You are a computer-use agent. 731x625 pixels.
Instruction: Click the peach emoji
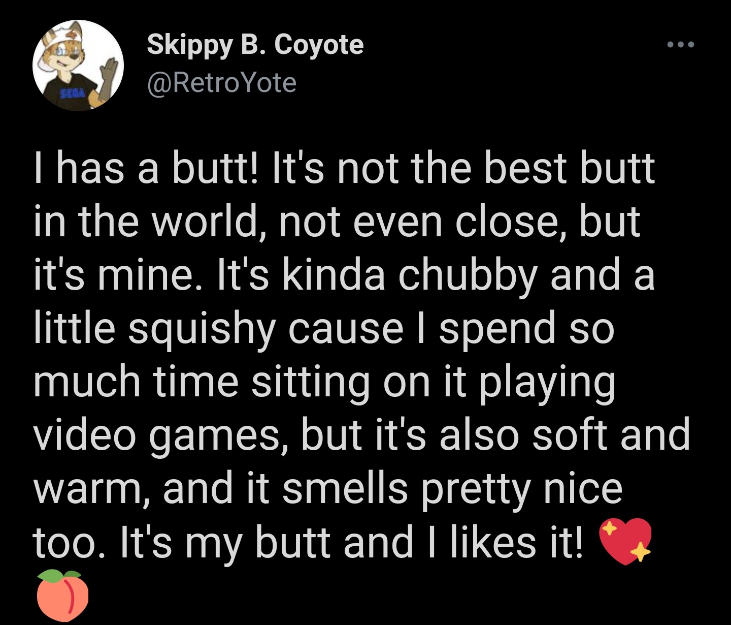62,595
